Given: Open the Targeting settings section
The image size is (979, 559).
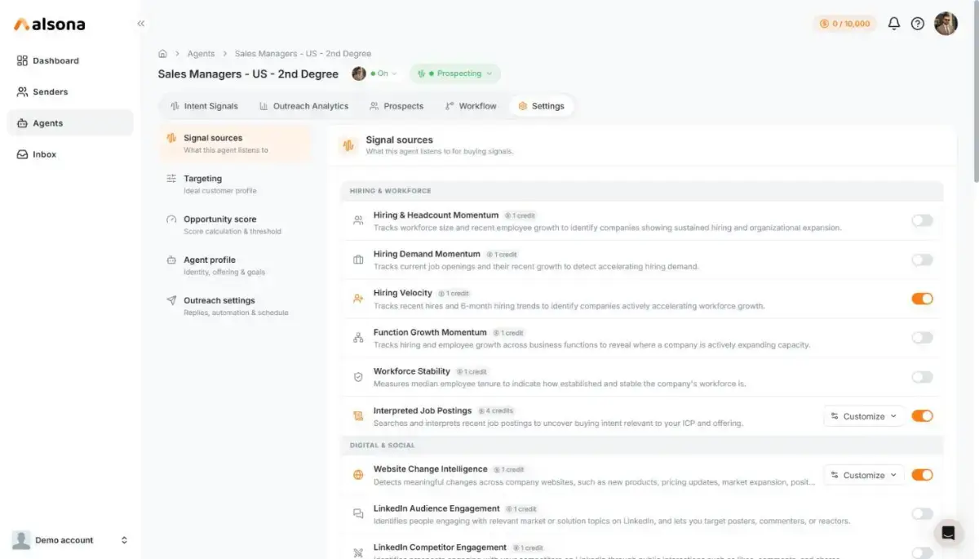Looking at the screenshot, I should tap(235, 184).
